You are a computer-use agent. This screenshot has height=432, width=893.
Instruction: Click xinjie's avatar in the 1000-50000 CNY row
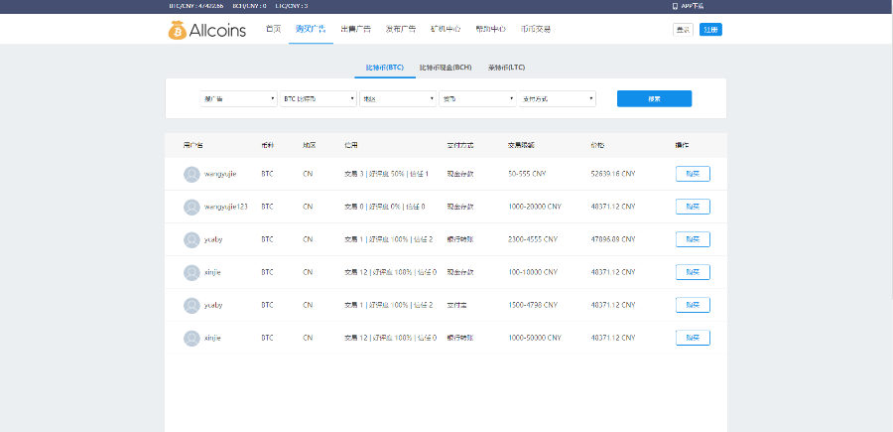point(191,338)
